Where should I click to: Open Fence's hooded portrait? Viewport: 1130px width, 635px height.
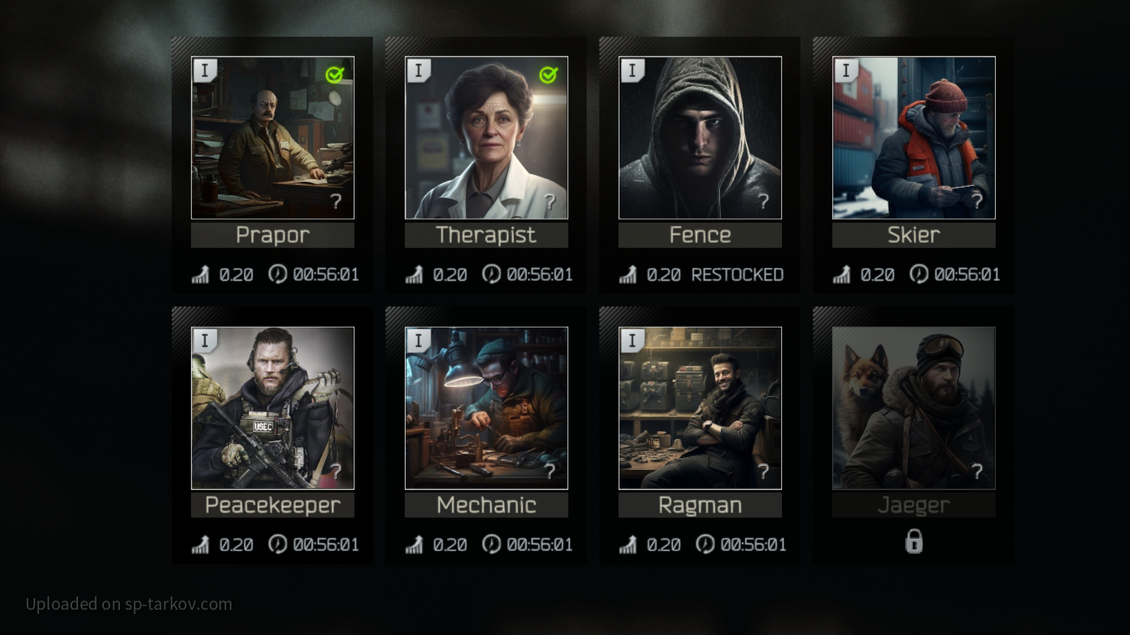[x=700, y=138]
